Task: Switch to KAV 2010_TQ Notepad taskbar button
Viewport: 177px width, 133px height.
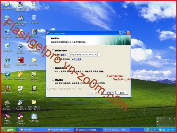Action: pos(116,130)
